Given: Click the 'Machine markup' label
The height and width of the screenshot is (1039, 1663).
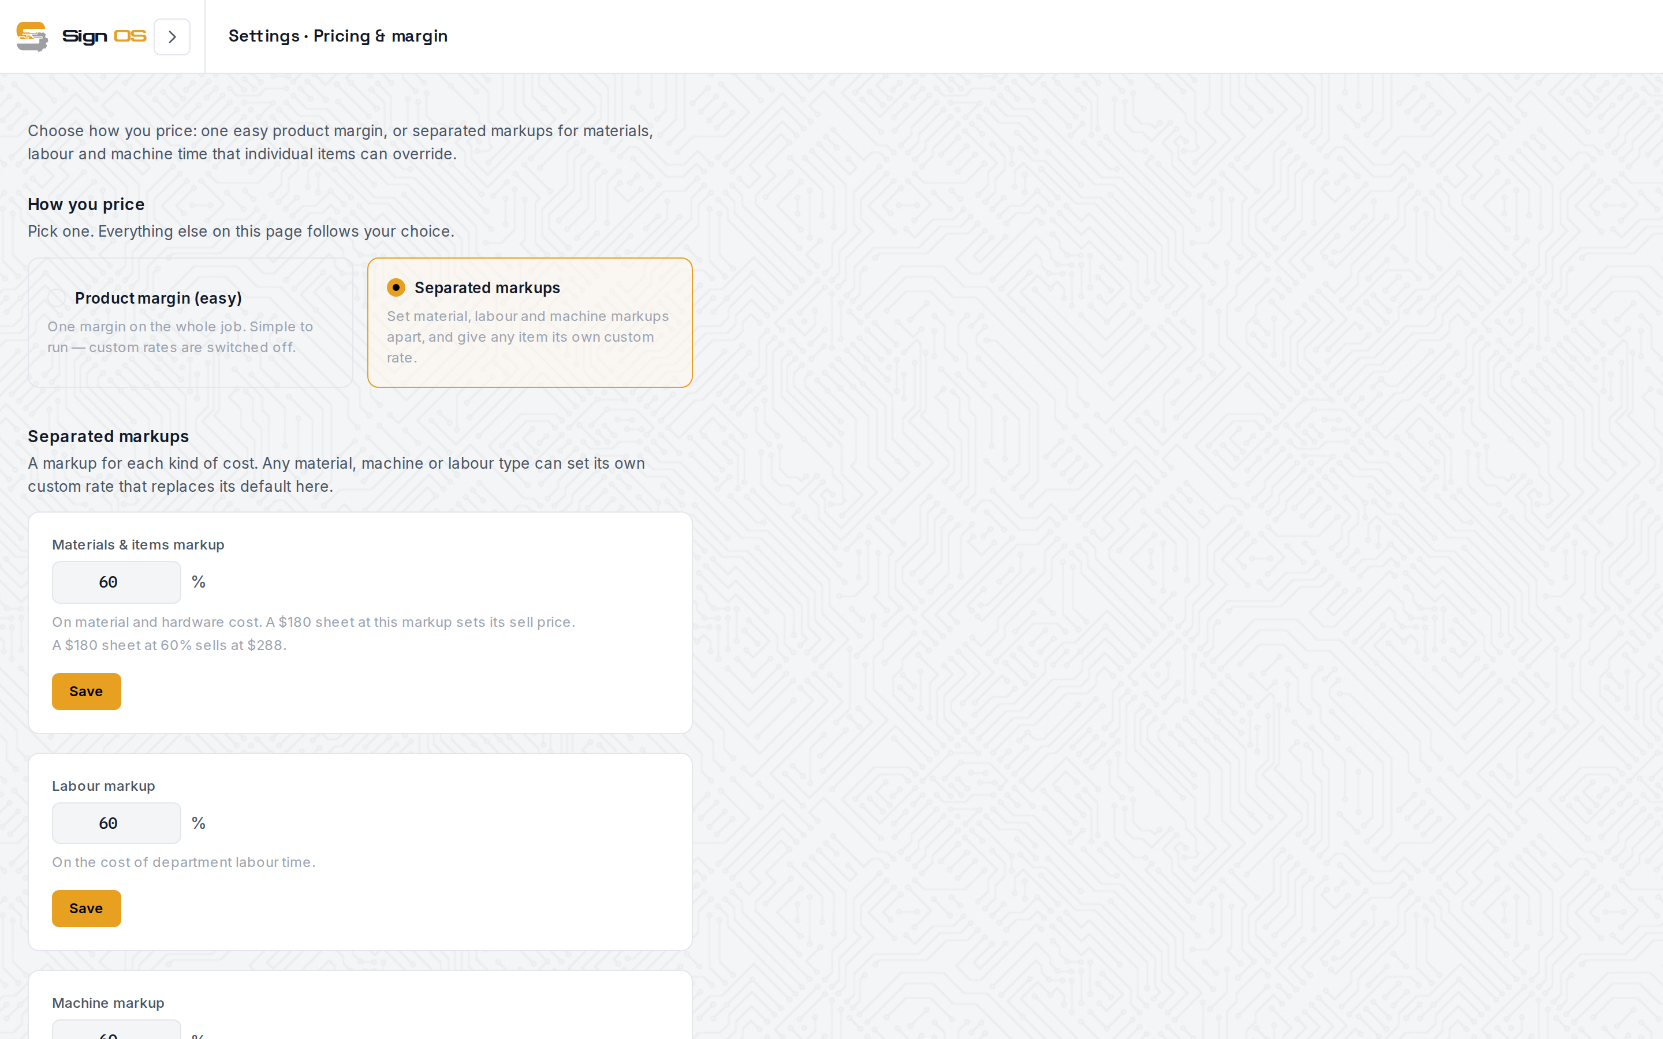Looking at the screenshot, I should click(108, 1003).
